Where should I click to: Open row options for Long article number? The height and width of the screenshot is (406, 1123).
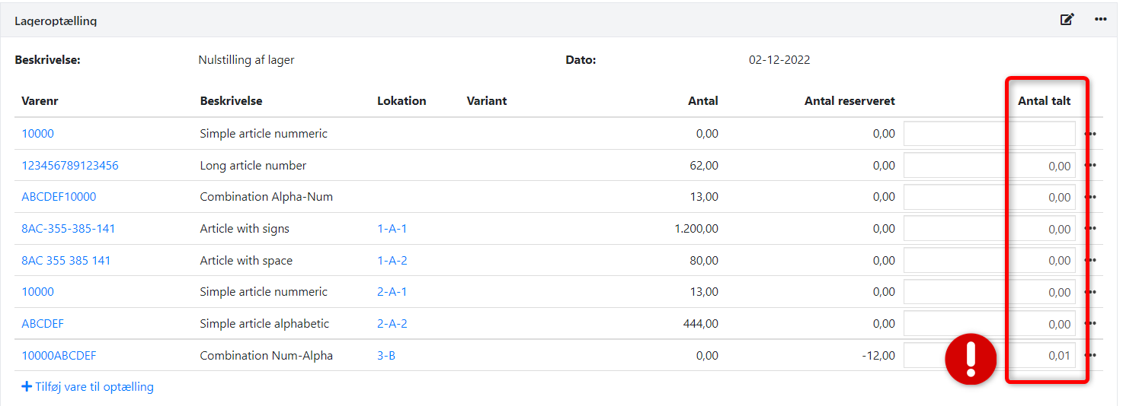[x=1090, y=166]
